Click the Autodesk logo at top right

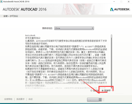point(120,9)
